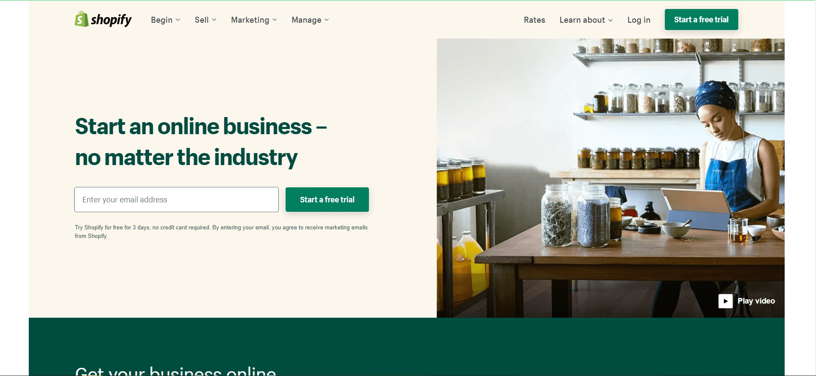Open the Manage dropdown menu
Viewport: 816px width, 376px height.
pyautogui.click(x=310, y=20)
